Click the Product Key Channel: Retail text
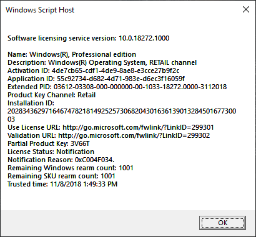Image resolution: width=256 pixels, height=237 pixels. (x=52, y=95)
